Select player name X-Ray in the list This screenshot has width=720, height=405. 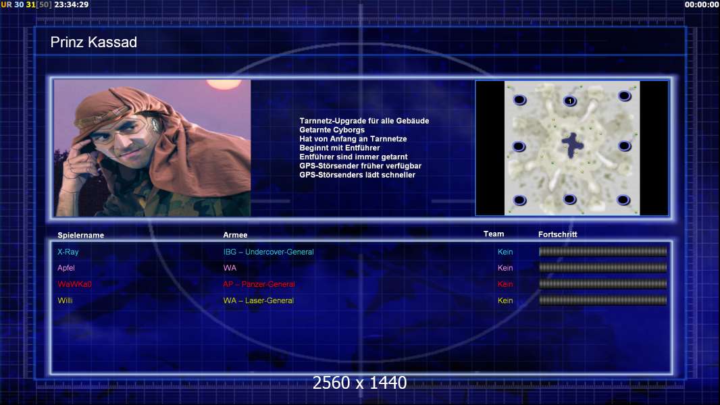68,252
